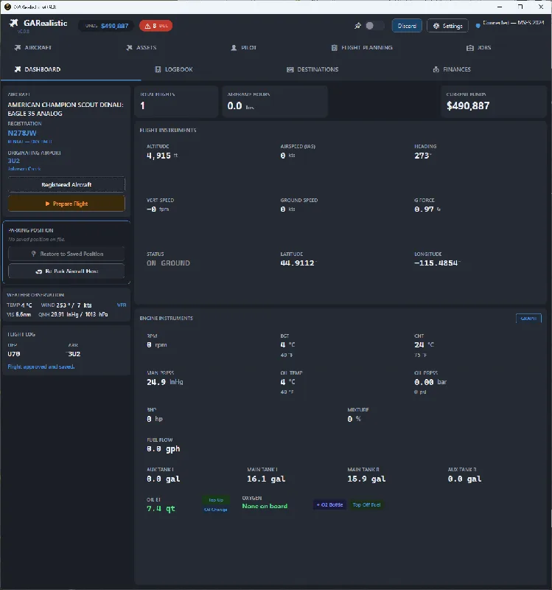Open the DESTINATIONS sub-tab
The width and height of the screenshot is (552, 590).
click(x=312, y=69)
